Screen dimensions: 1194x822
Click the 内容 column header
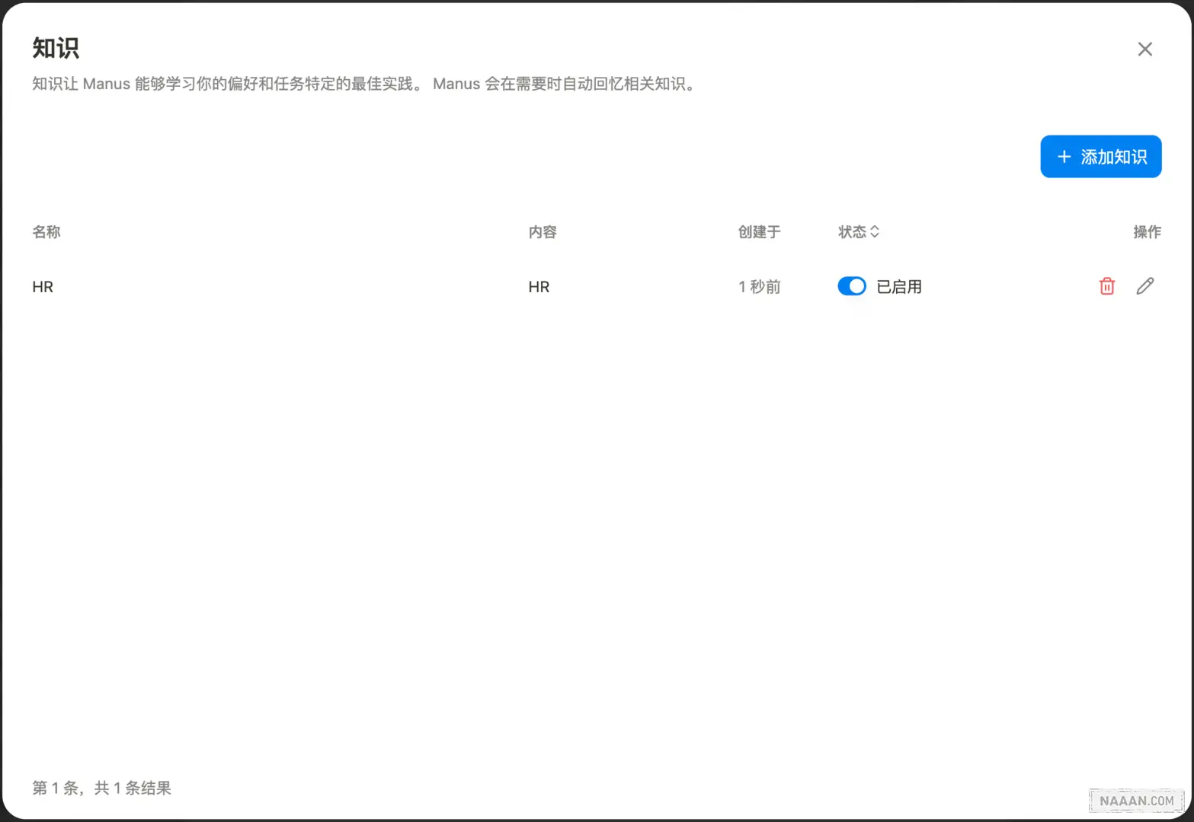pyautogui.click(x=542, y=232)
